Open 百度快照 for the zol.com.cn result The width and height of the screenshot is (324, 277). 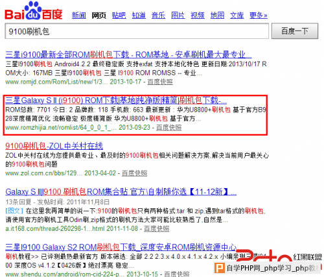point(135,173)
